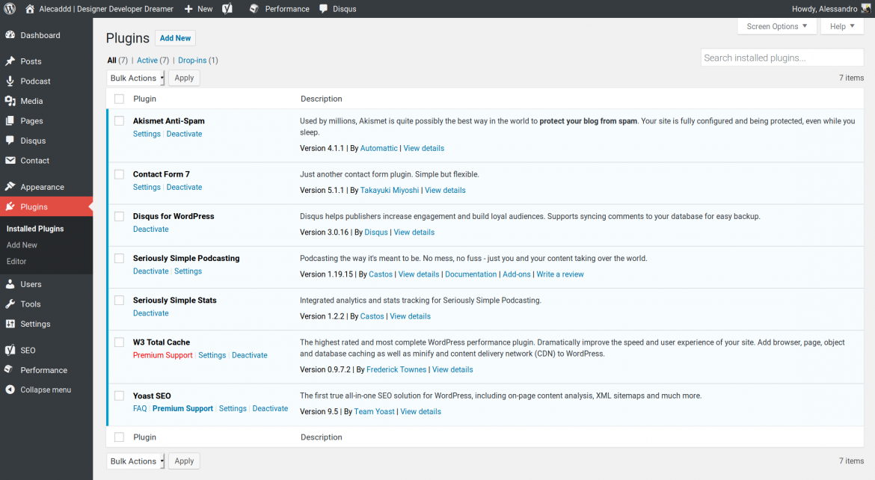Click the Disqus bubble icon in sidebar
Screen dimensions: 875x480
pos(10,141)
